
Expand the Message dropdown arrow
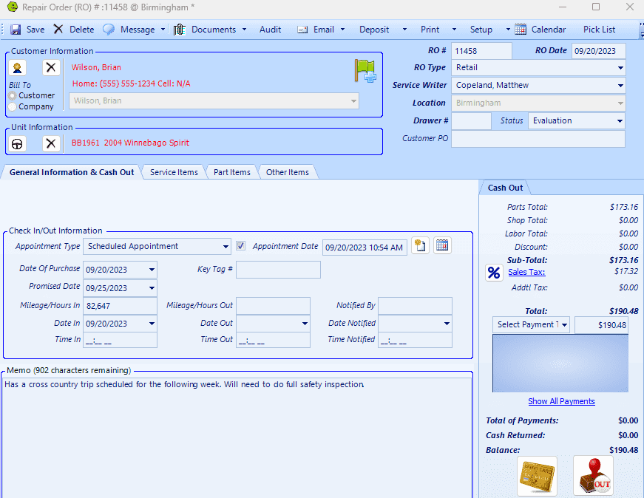[x=163, y=30]
